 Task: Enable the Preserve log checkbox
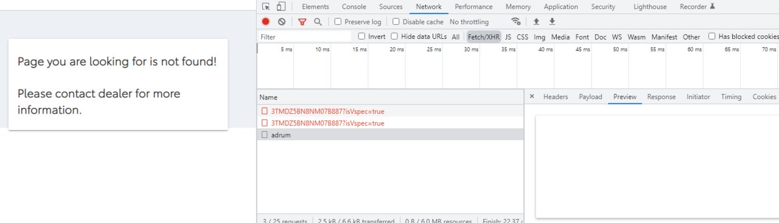338,21
